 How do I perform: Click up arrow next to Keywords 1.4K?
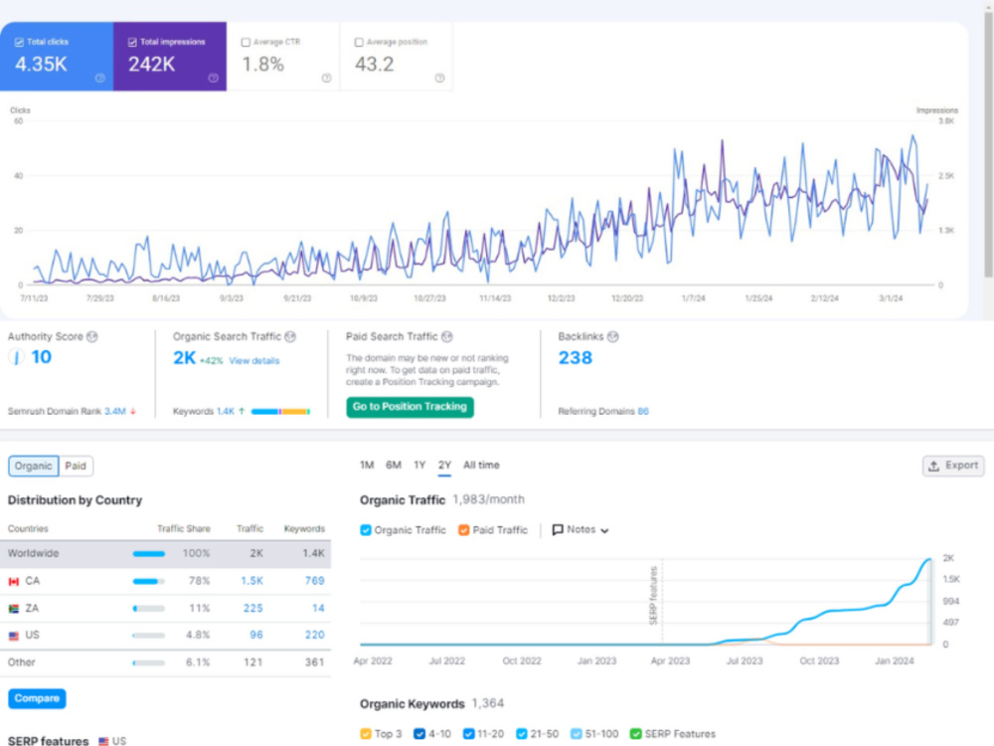[x=242, y=412]
